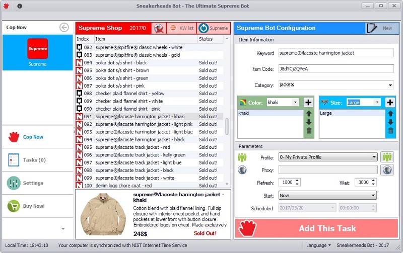Adjust the Scheduled time stepper
Image resolution: width=403 pixels, height=253 pixels.
[373, 208]
